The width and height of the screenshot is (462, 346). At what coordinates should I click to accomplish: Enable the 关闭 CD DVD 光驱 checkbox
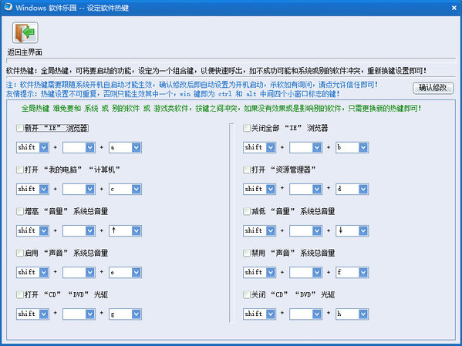(x=247, y=294)
